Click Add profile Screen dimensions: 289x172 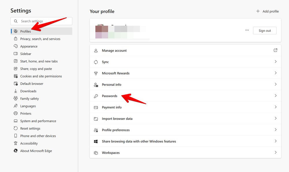point(267,11)
